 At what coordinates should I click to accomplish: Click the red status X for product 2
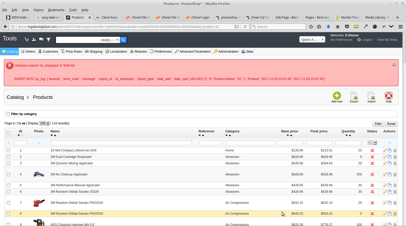pyautogui.click(x=372, y=157)
